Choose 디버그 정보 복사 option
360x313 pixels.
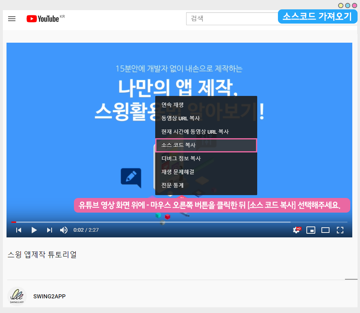click(181, 159)
